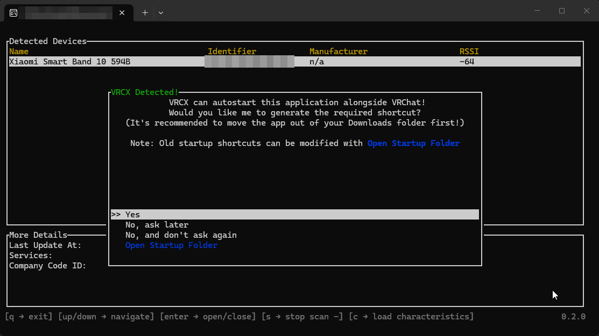The height and width of the screenshot is (336, 599).
Task: Click the "VRCX Detected!" dialog title
Action: pyautogui.click(x=144, y=92)
